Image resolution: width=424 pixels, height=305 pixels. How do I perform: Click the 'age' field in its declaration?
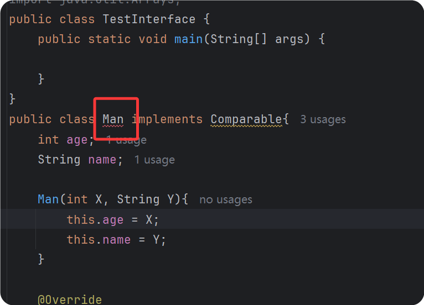pyautogui.click(x=77, y=140)
